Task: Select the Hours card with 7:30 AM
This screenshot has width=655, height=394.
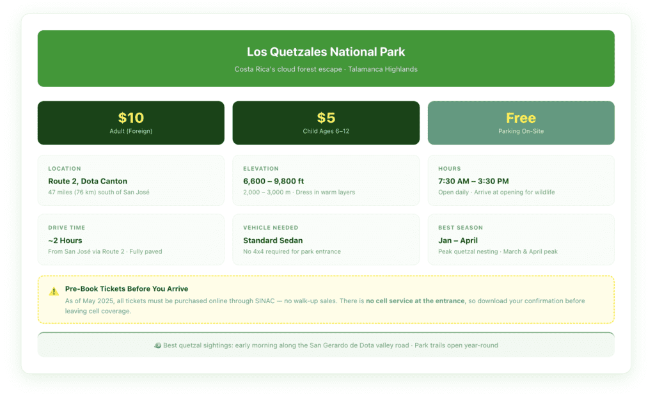Action: pos(521,180)
